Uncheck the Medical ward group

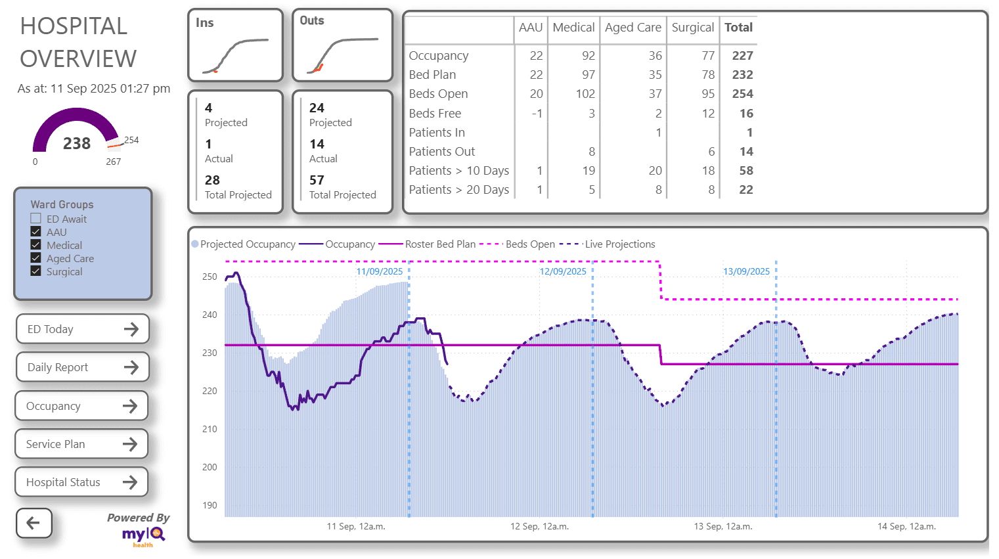[36, 244]
